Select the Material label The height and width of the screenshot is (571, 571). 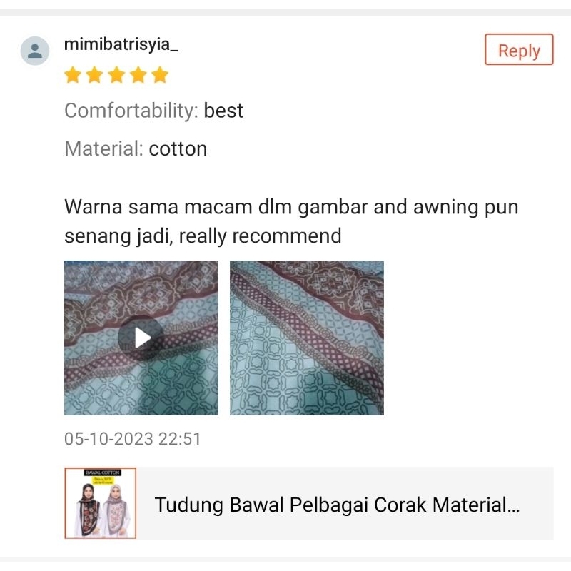pyautogui.click(x=103, y=149)
